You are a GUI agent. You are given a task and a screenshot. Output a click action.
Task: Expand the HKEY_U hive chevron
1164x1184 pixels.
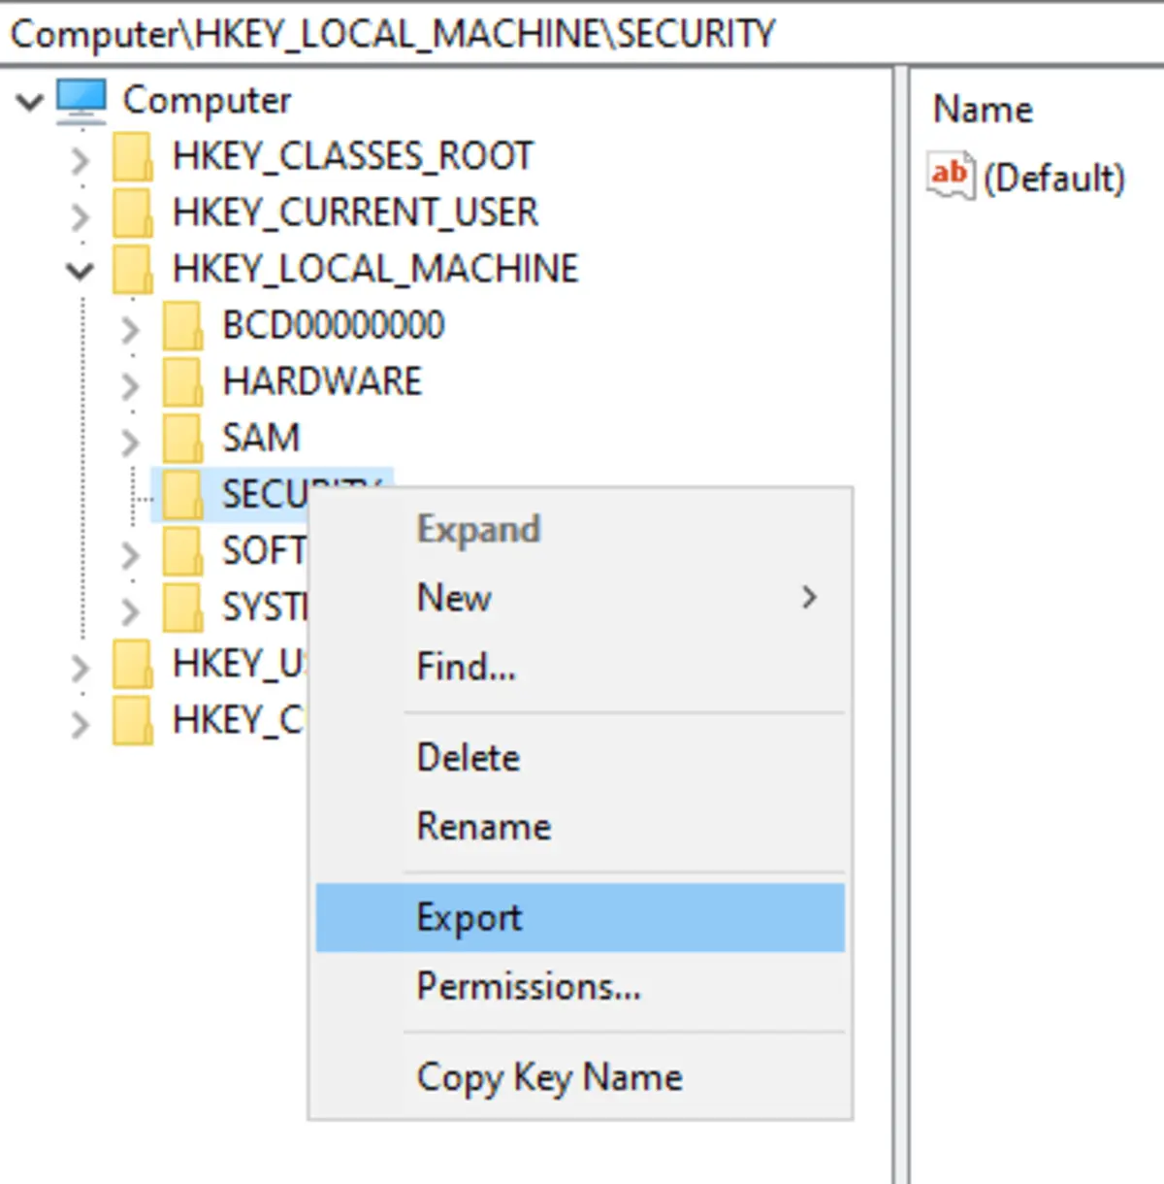coord(81,668)
